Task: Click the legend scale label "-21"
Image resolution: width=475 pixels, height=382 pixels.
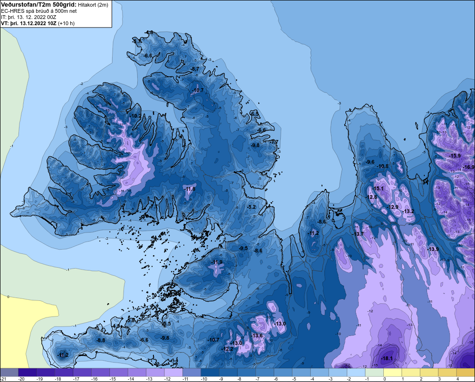Action: click(x=4, y=379)
